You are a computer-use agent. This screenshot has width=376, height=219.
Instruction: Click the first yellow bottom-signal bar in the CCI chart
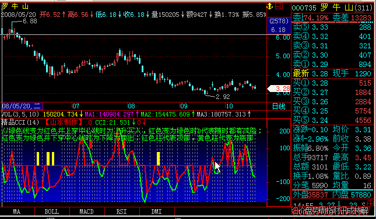pyautogui.click(x=38, y=158)
